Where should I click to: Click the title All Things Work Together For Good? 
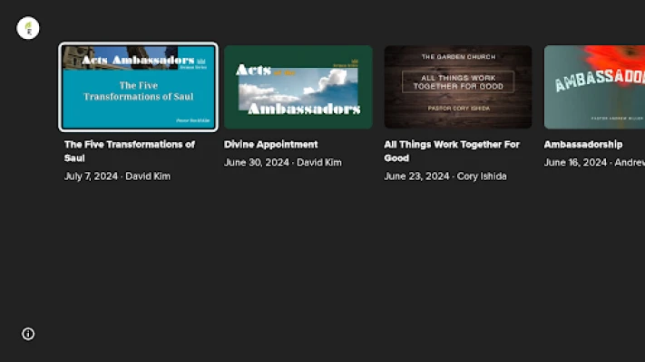(452, 151)
